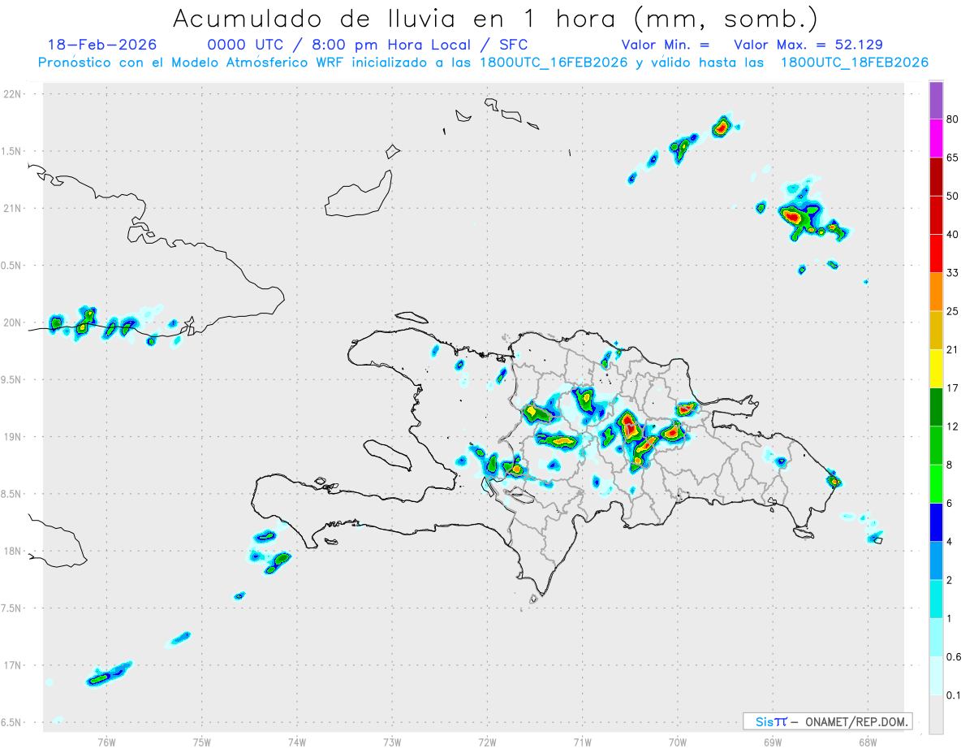This screenshot has width=974, height=753.
Task: Click the '71W' longitude axis label
Action: coord(582,742)
